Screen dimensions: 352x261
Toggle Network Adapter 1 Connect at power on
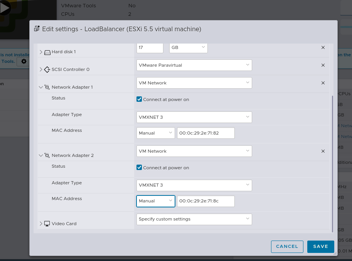(x=140, y=99)
